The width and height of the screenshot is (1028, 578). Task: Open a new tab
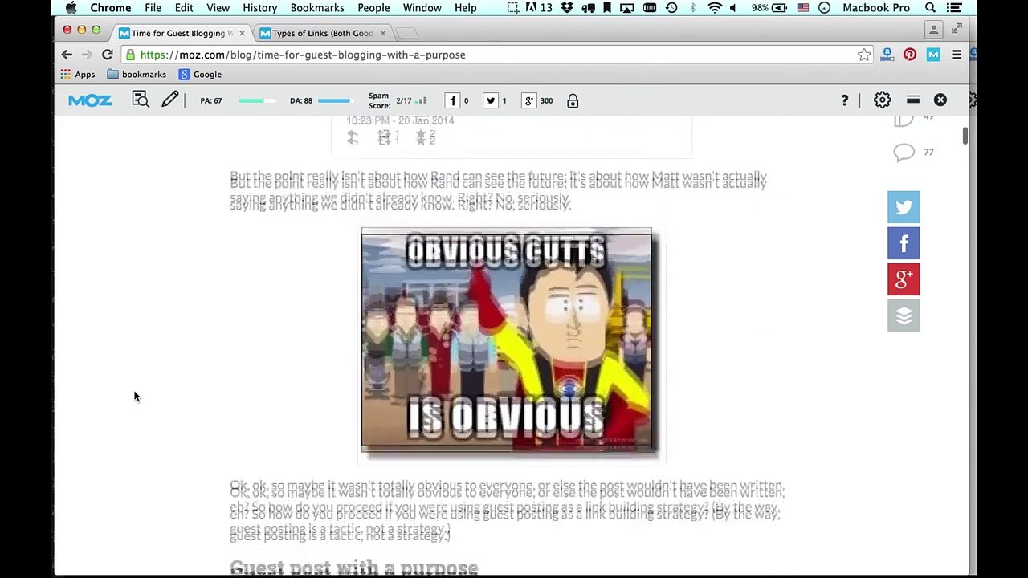pyautogui.click(x=407, y=33)
